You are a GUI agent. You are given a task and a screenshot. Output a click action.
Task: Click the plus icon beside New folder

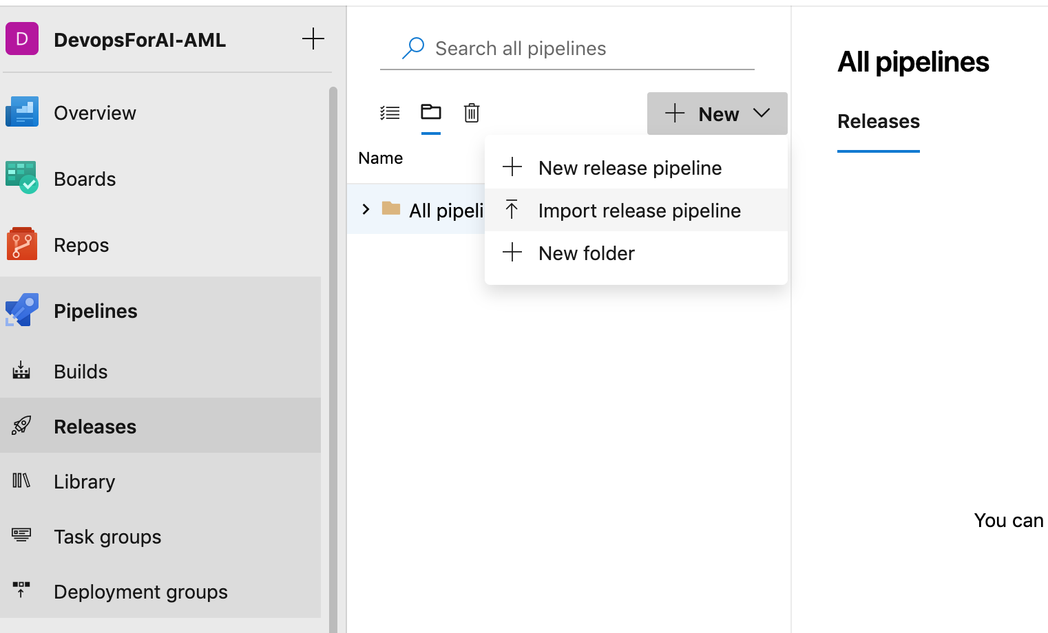(x=512, y=252)
